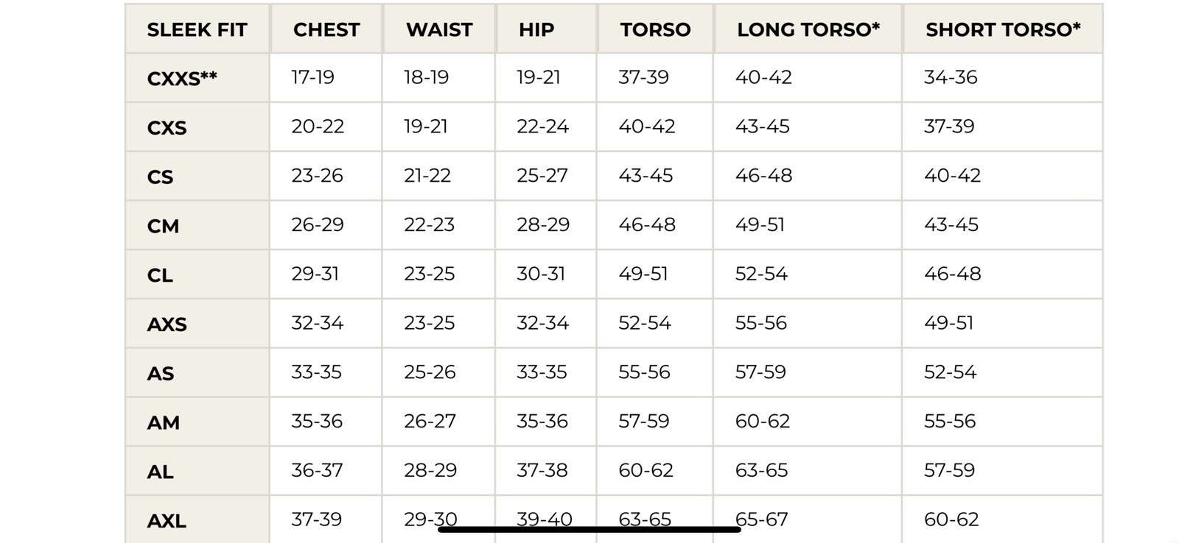The width and height of the screenshot is (1179, 543).
Task: Select the AL size row label
Action: pos(160,472)
